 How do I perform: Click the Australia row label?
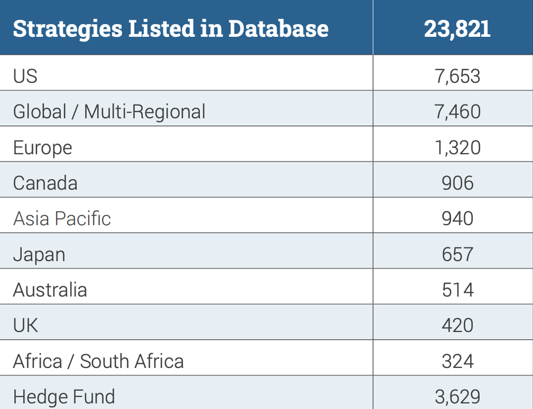tap(50, 290)
